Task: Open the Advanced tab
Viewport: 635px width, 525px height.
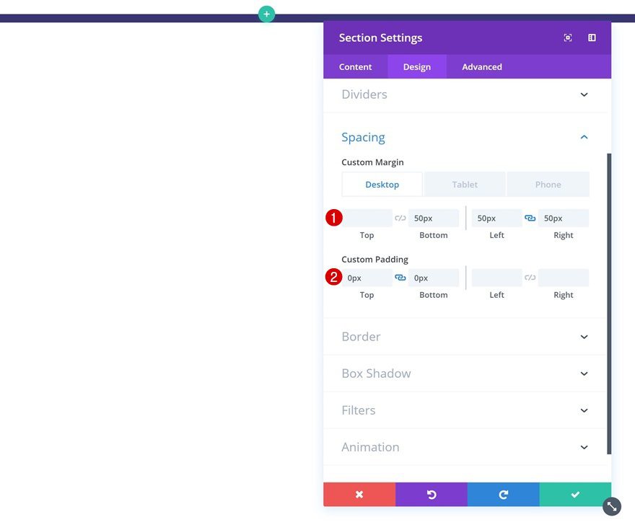Action: [x=481, y=66]
